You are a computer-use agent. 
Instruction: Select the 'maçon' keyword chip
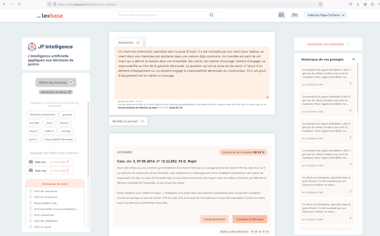[33, 131]
